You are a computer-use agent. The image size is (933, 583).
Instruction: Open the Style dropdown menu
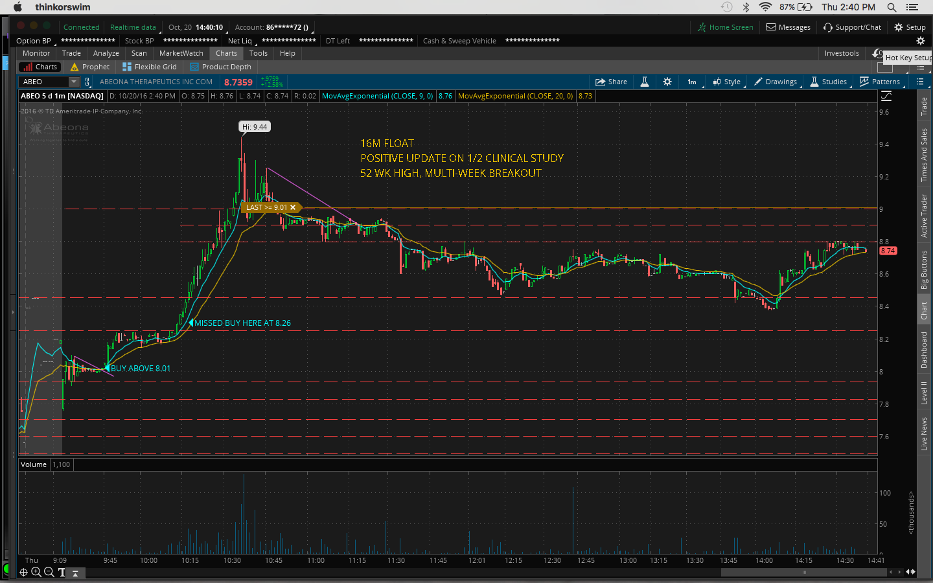coord(727,82)
